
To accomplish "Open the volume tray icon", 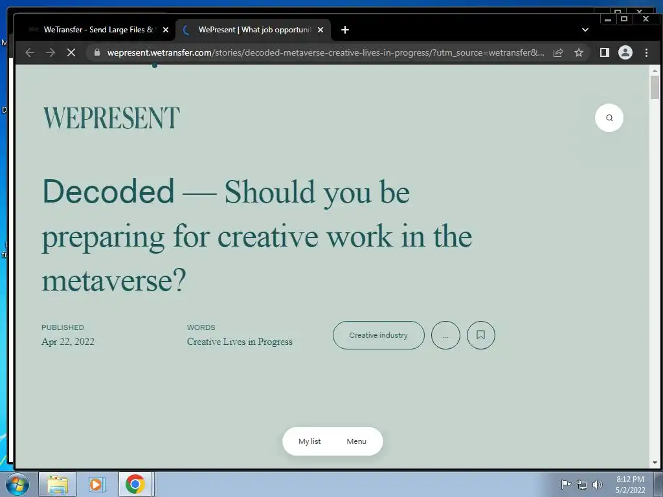I will click(x=597, y=485).
